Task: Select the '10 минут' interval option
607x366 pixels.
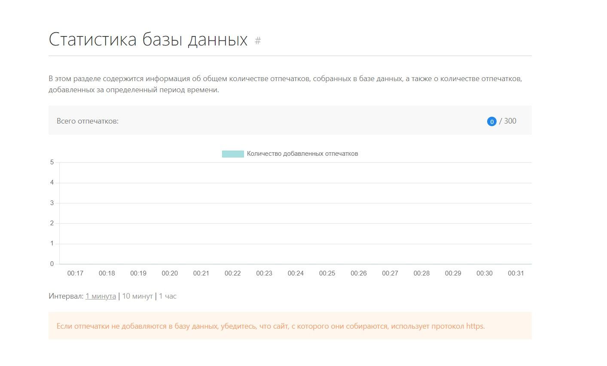Action: [x=137, y=296]
